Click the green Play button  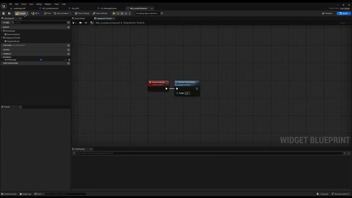[114, 13]
